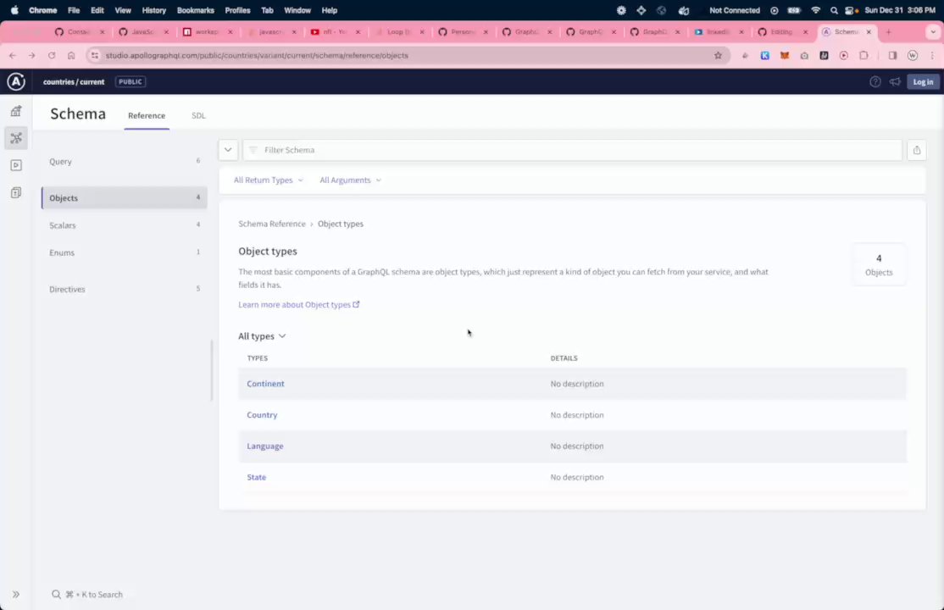This screenshot has height=610, width=944.
Task: Close the active Schema browser tab
Action: (868, 32)
